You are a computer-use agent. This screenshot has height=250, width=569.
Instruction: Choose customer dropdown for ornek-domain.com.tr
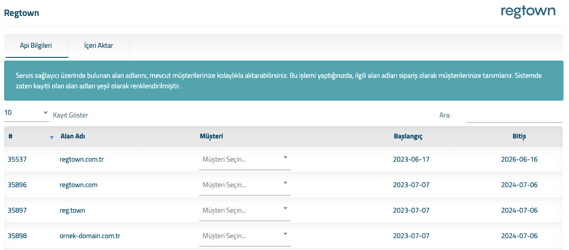[244, 236]
